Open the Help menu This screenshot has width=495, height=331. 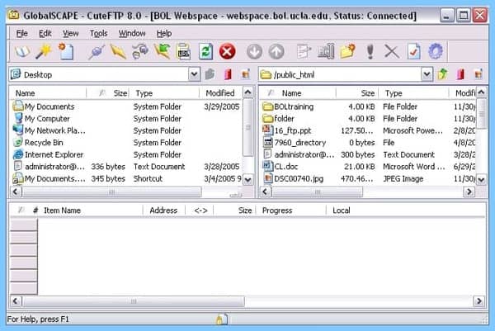(x=164, y=33)
